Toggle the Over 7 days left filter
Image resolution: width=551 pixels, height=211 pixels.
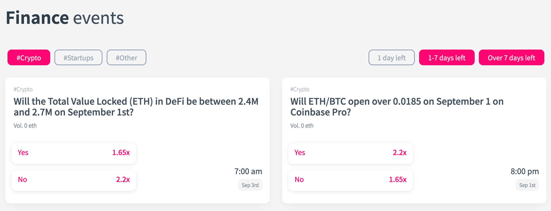coord(511,58)
